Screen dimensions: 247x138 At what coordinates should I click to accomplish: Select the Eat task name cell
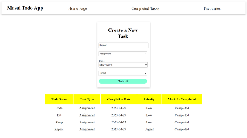tap(59, 115)
